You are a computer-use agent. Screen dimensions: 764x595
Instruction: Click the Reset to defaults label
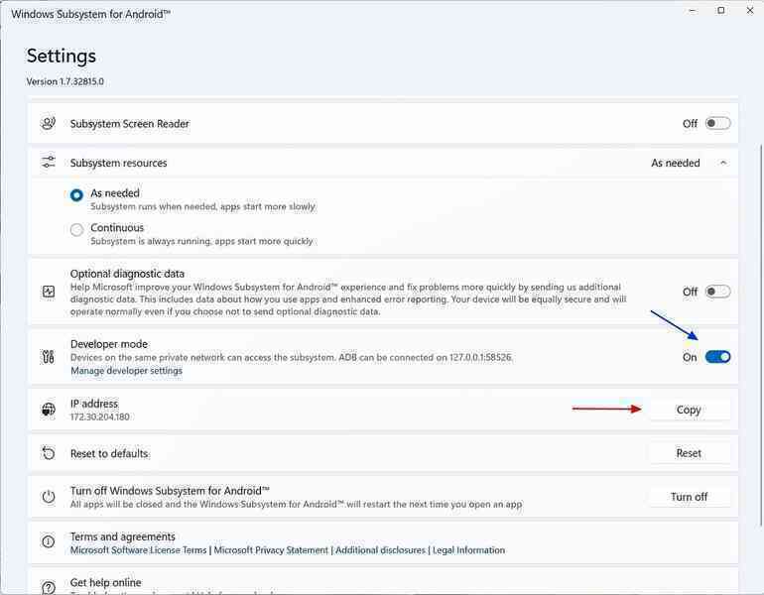[109, 453]
